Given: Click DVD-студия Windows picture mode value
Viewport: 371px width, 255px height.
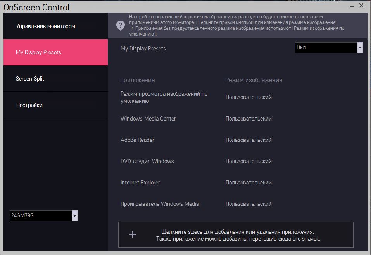Looking at the screenshot, I should pos(248,161).
